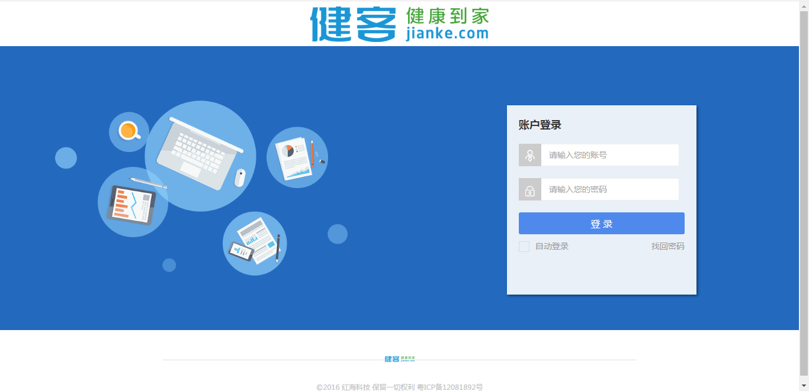Click the 登录 login button
This screenshot has width=809, height=391.
tap(602, 224)
